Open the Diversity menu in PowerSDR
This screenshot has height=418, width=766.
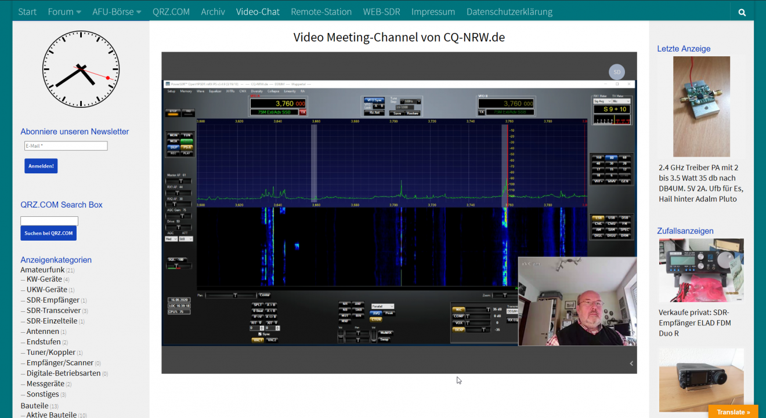[256, 91]
